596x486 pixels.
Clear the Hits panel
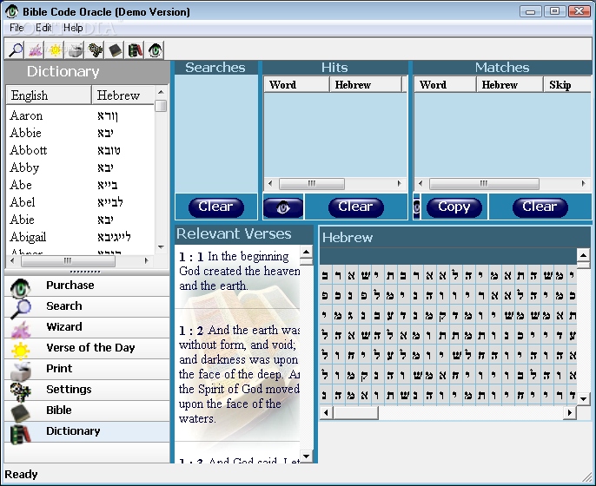click(x=356, y=207)
